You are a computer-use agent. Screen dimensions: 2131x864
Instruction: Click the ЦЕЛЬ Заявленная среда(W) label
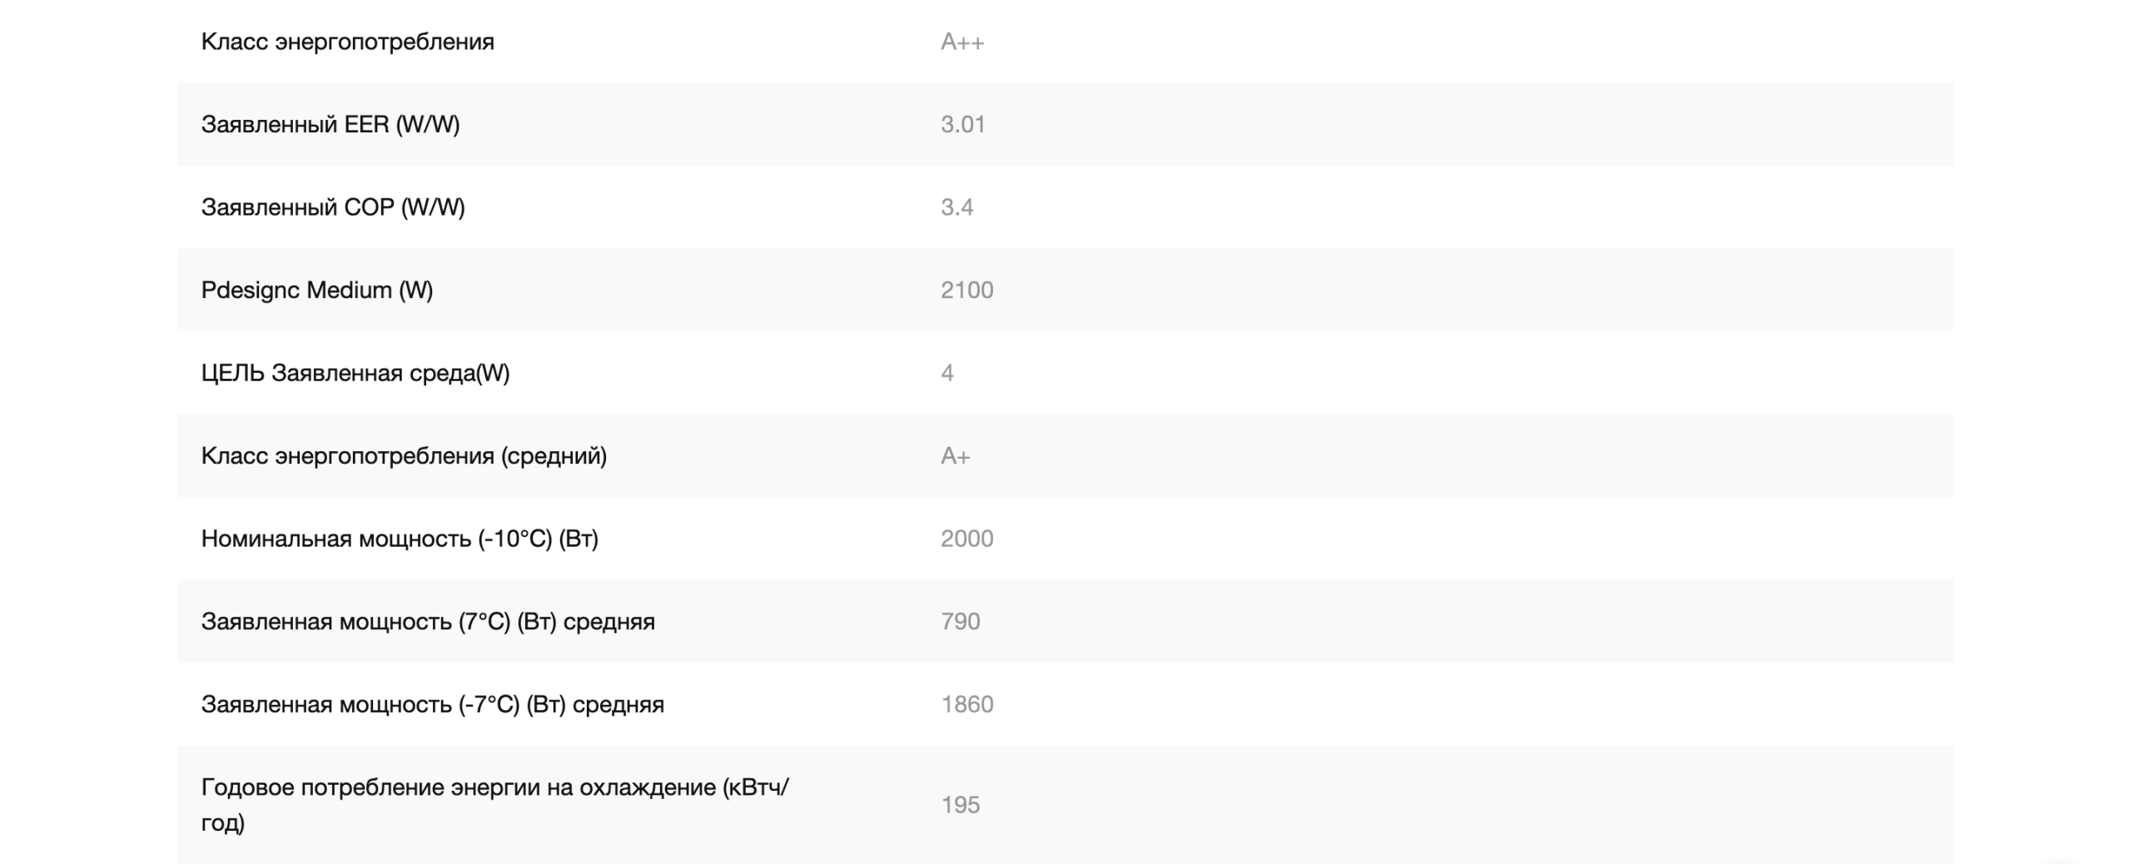tap(355, 373)
